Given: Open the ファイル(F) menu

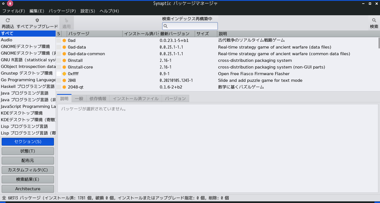Looking at the screenshot, I should point(14,11).
